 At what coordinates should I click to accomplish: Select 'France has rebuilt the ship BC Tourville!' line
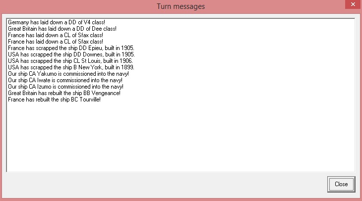(x=54, y=100)
